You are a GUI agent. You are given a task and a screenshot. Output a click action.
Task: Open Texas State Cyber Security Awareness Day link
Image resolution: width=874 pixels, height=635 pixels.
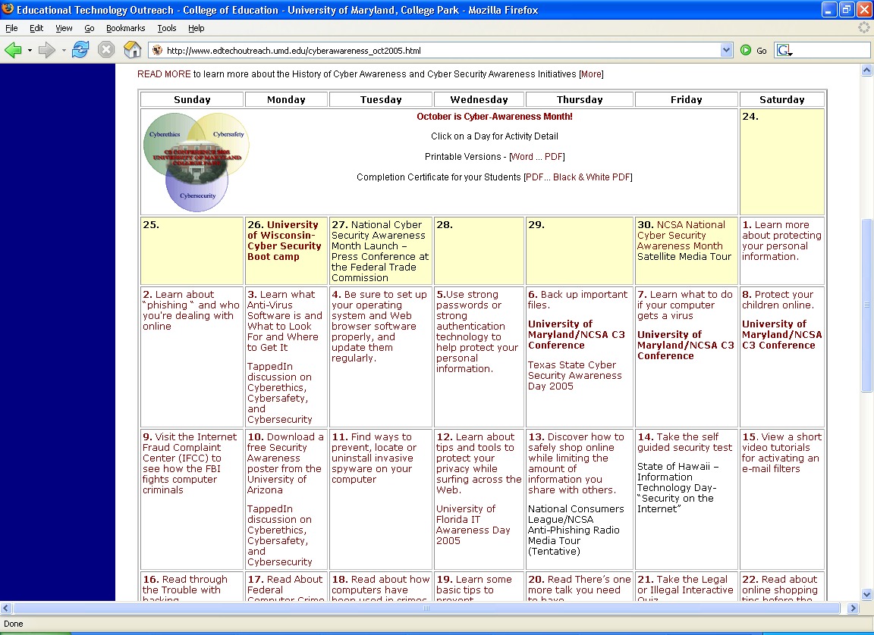[574, 375]
